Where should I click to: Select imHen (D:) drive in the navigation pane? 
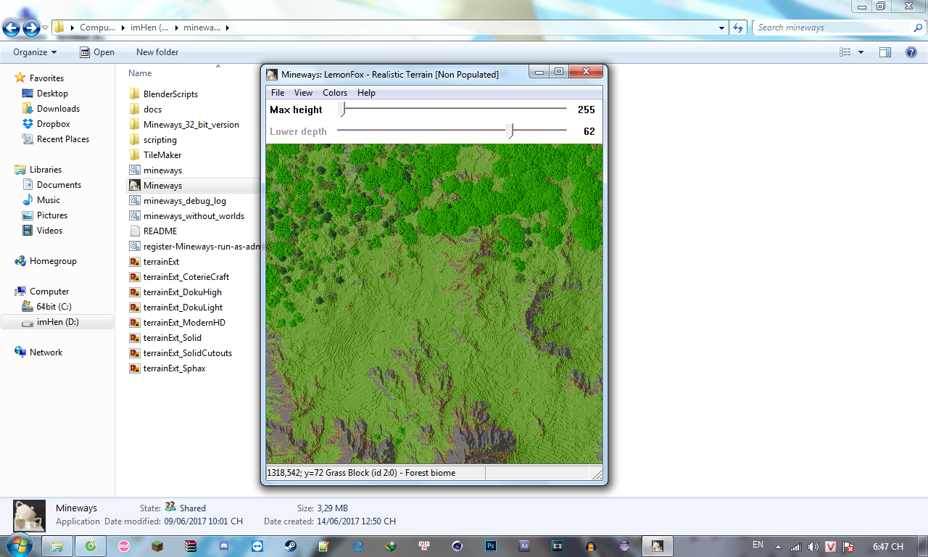(57, 322)
